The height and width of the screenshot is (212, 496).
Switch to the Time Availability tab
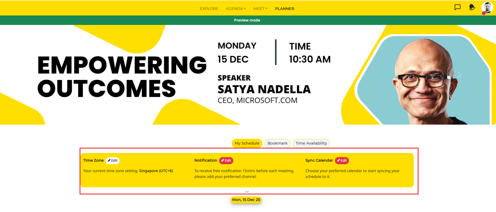pos(311,143)
